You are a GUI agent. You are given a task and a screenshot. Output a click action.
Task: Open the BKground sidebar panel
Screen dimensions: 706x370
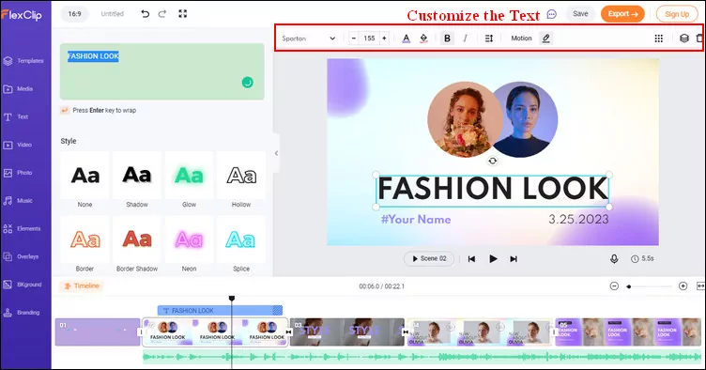click(23, 285)
